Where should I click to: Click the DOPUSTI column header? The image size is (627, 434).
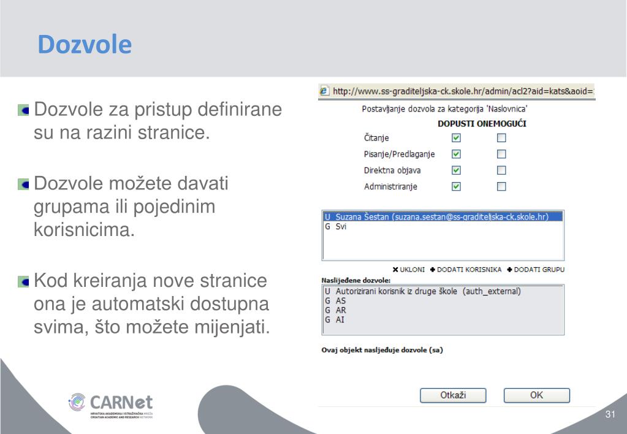[457, 124]
